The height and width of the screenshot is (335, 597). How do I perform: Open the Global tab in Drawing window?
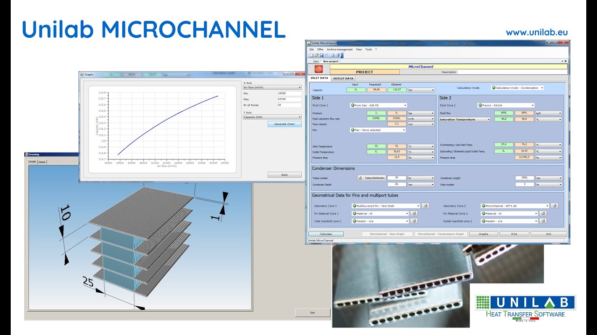coord(42,162)
